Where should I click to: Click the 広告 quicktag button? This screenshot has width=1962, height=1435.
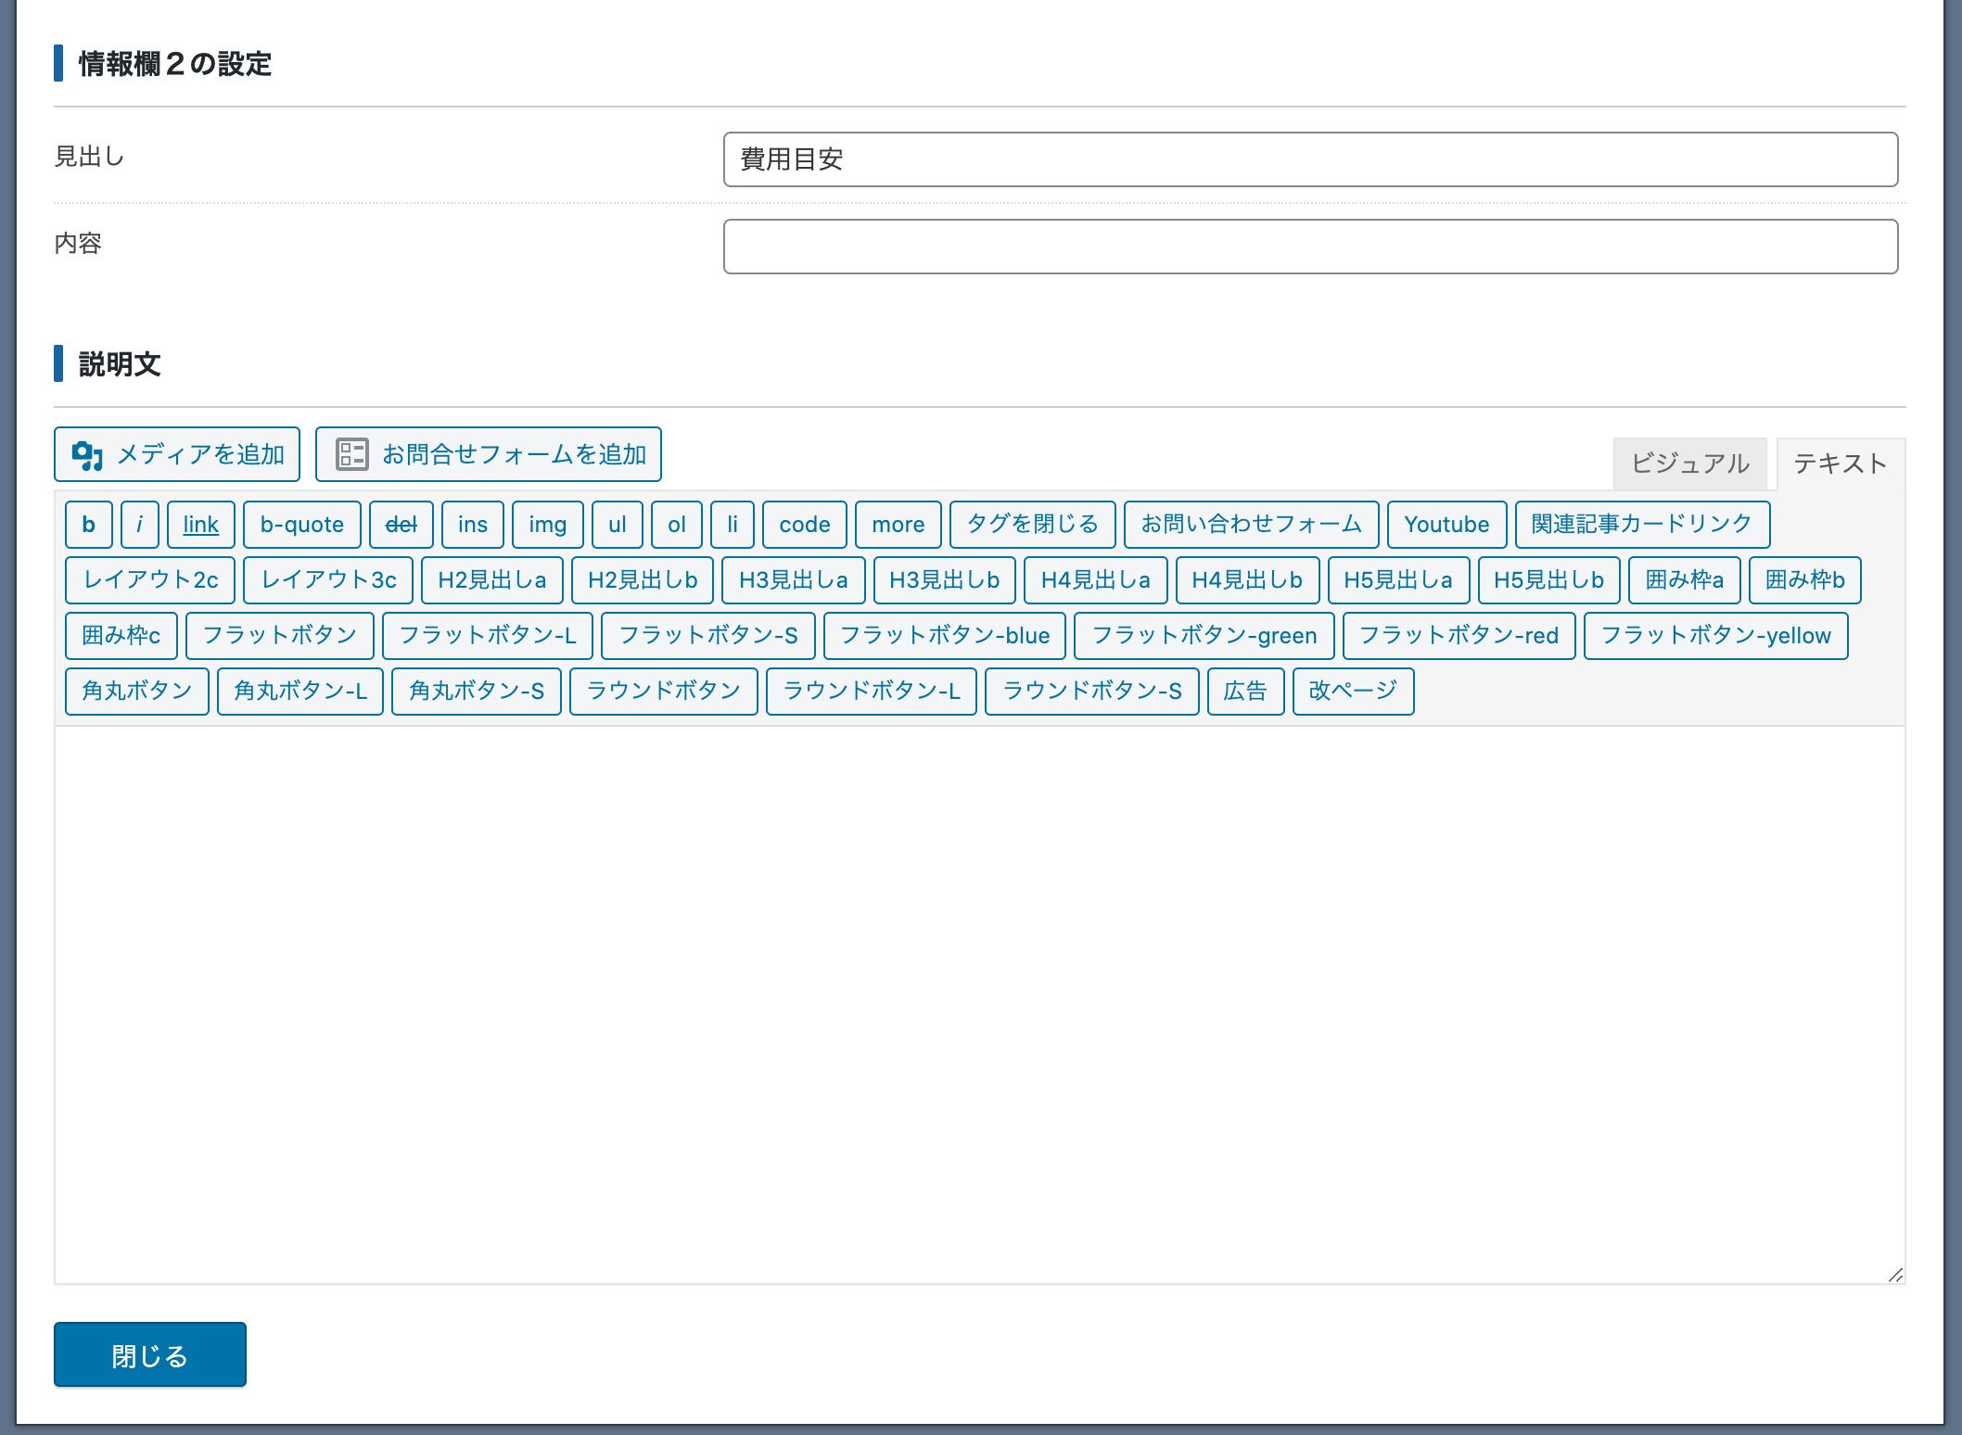(x=1246, y=692)
